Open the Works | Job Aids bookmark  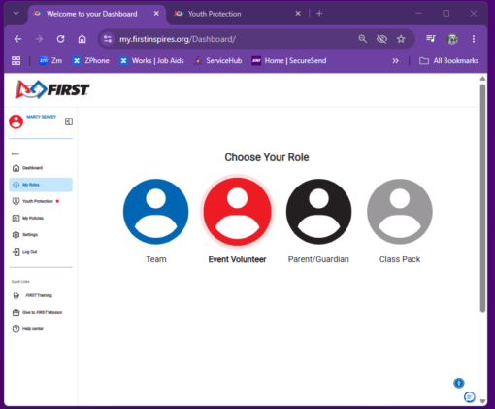coord(151,60)
